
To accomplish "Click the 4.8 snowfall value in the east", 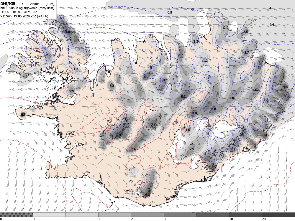I will pyautogui.click(x=285, y=87).
